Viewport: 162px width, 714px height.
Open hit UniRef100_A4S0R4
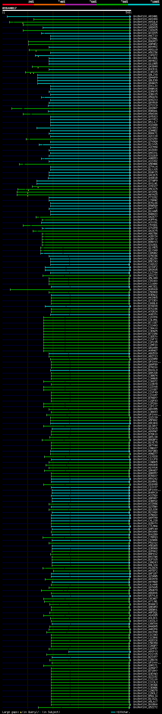[145, 19]
